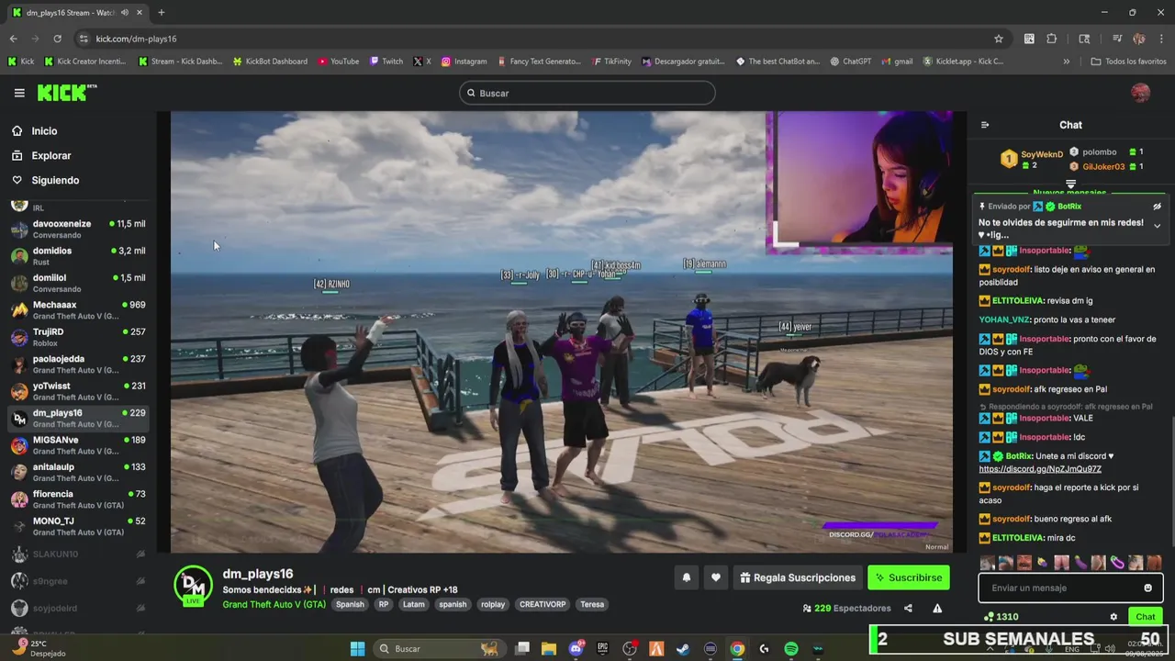Viewport: 1175px width, 661px height.
Task: Click the 1310 channel points counter
Action: [x=1001, y=617]
